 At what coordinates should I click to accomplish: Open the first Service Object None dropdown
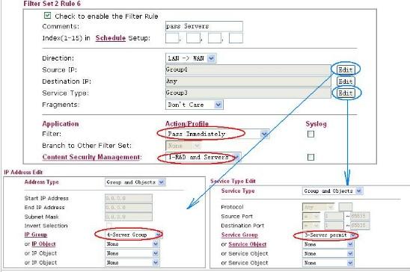coord(328,244)
